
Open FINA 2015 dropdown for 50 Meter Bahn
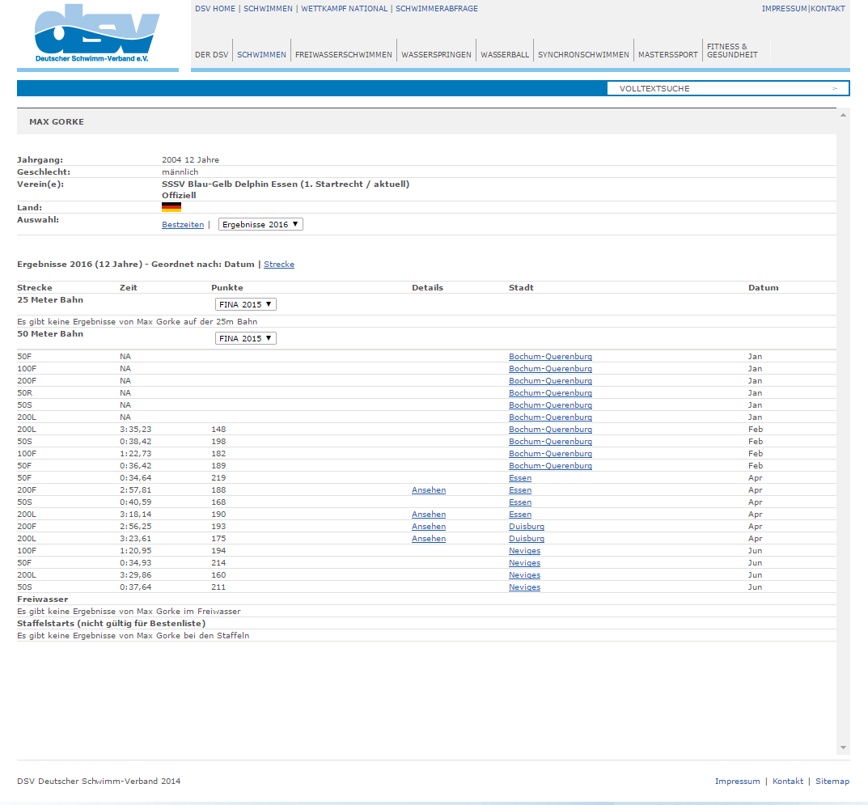point(245,338)
